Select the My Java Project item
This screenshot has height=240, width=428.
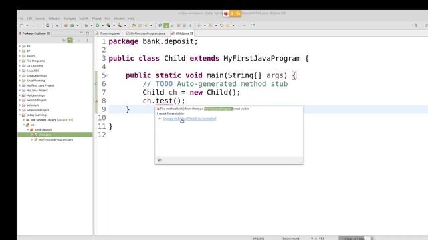click(x=37, y=90)
